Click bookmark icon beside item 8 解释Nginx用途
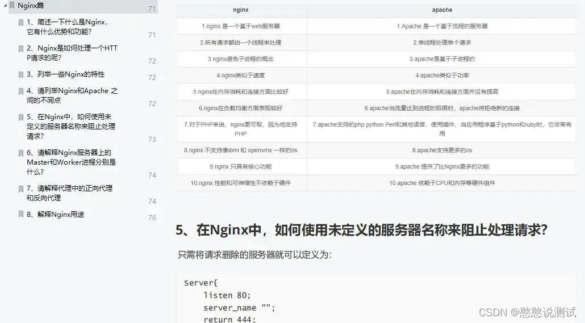 point(21,215)
